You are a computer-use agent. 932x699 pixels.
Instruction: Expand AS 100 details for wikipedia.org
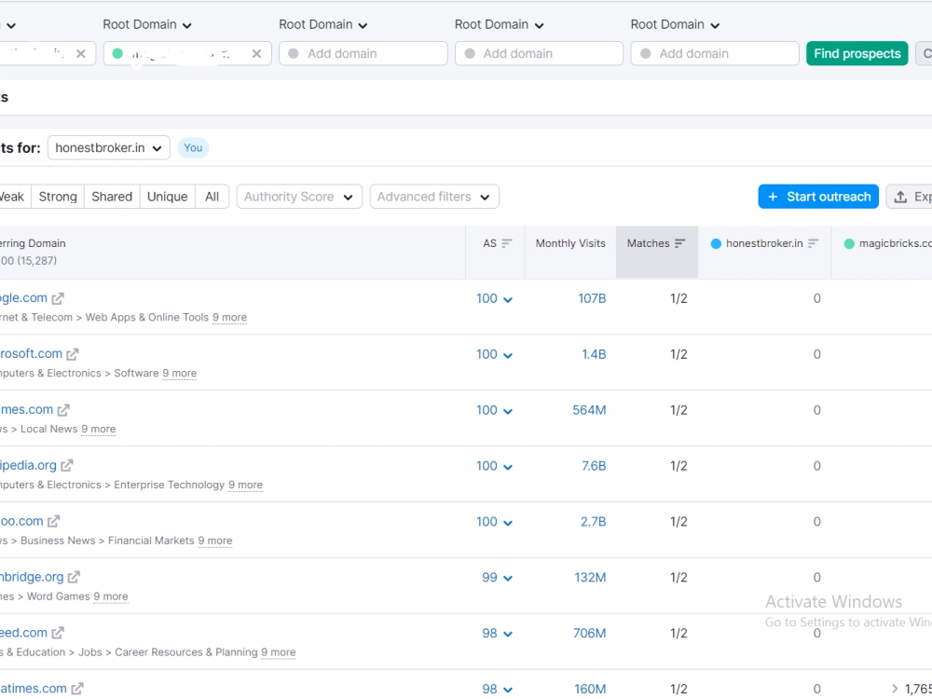[495, 466]
